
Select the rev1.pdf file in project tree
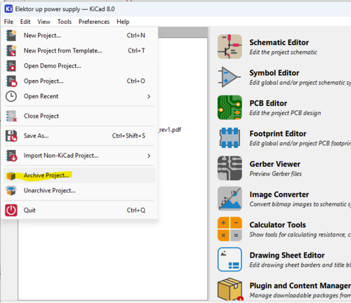(170, 130)
